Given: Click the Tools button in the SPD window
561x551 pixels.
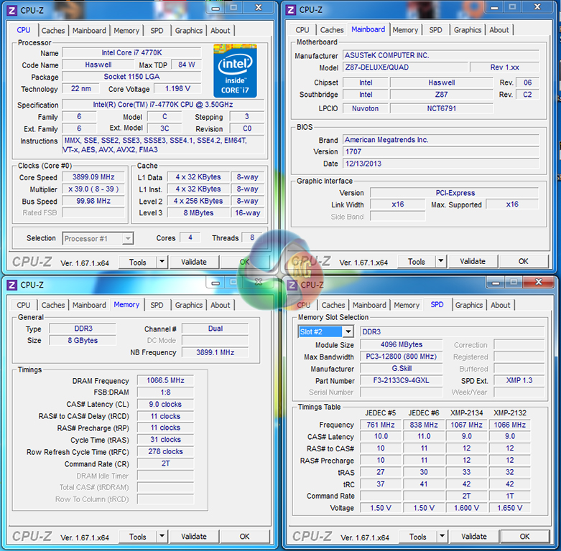Looking at the screenshot, I should [x=418, y=537].
